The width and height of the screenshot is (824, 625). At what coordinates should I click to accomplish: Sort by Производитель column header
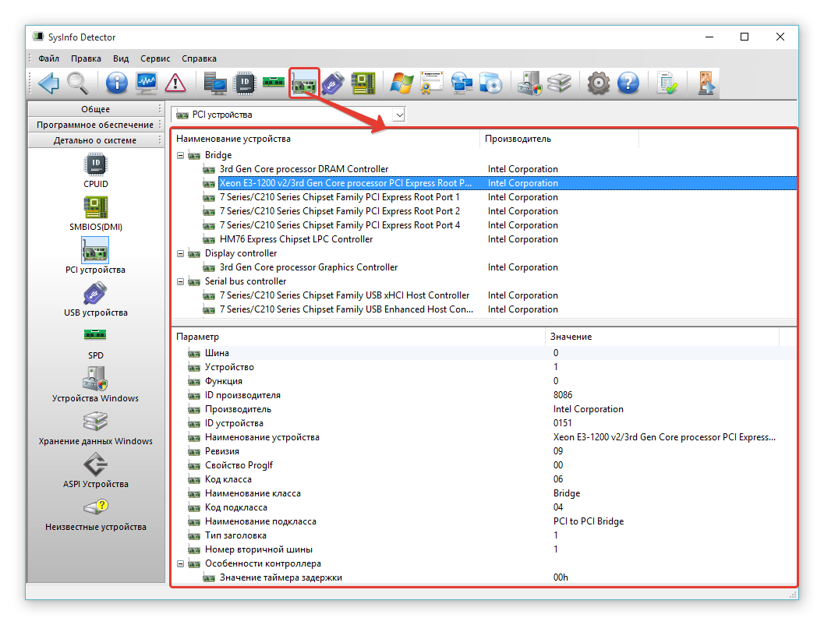coord(559,139)
